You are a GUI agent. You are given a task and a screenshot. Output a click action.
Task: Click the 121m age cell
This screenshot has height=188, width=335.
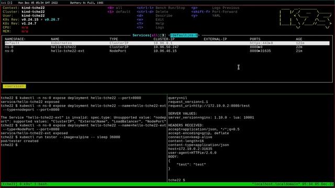point(300,43)
